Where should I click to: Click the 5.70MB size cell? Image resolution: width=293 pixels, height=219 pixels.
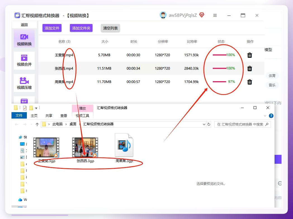(x=104, y=55)
